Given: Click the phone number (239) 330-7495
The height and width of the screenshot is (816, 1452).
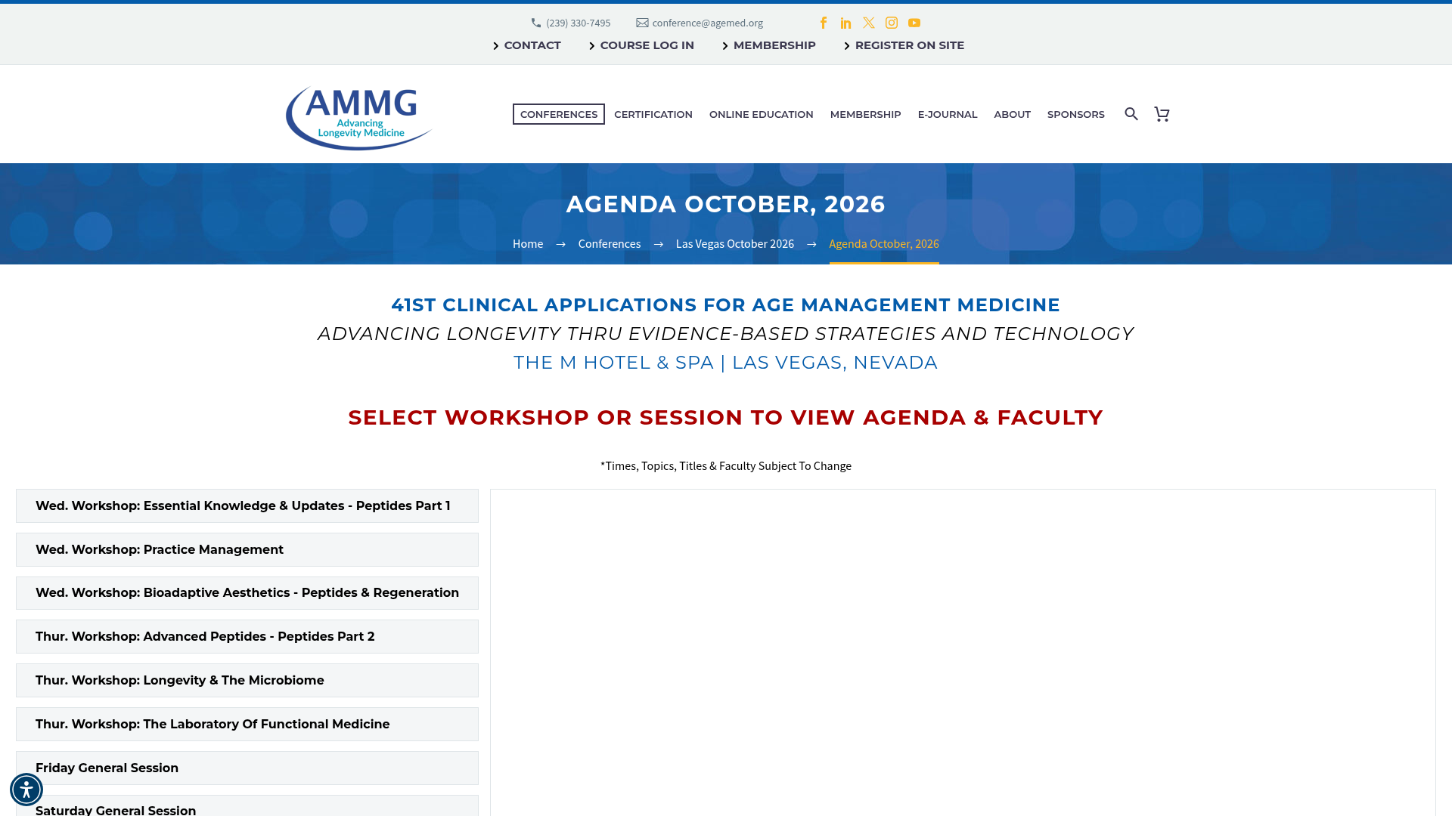Looking at the screenshot, I should (578, 23).
